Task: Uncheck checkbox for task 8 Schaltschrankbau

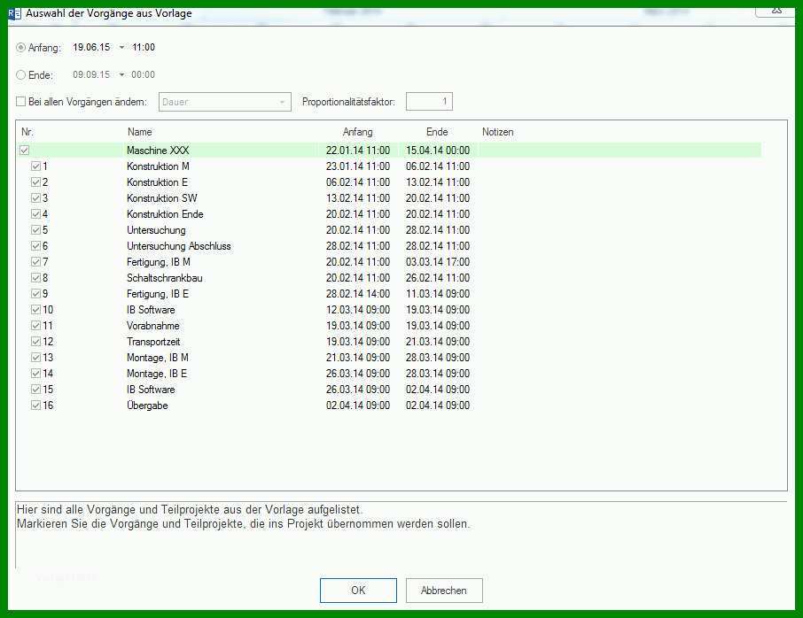Action: (x=35, y=278)
